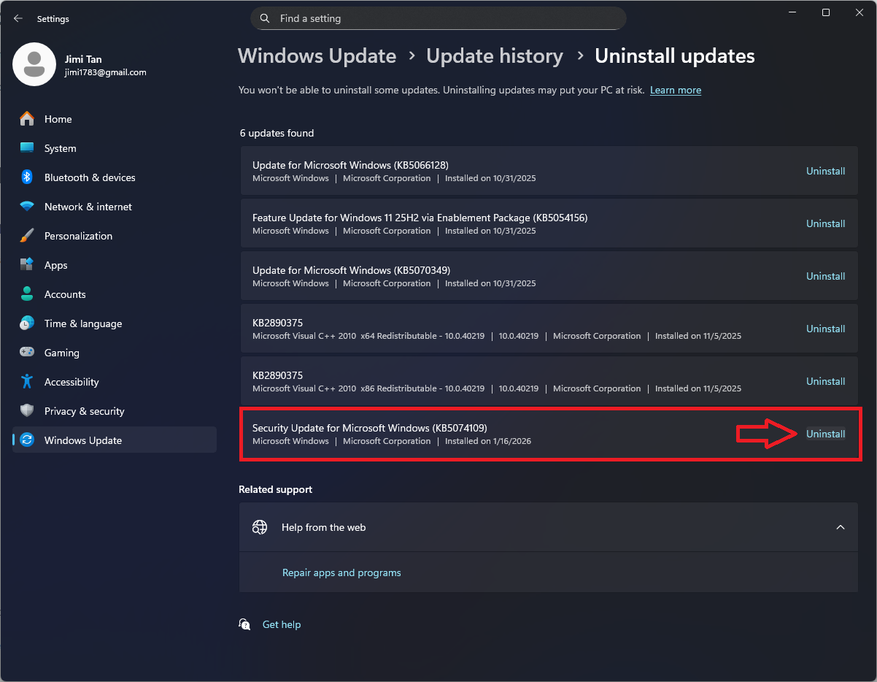Collapse the Help from the web section
877x682 pixels.
840,527
